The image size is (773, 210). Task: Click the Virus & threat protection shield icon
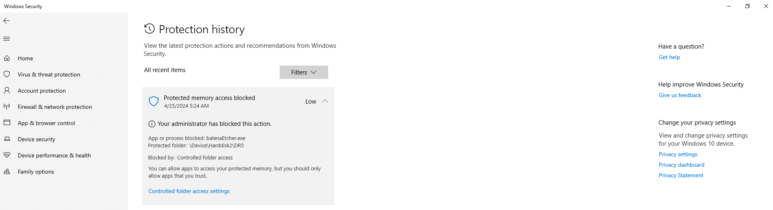[x=7, y=74]
